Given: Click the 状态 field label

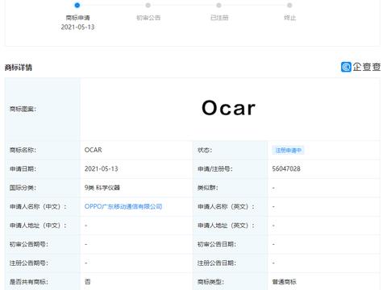Looking at the screenshot, I should point(205,150).
